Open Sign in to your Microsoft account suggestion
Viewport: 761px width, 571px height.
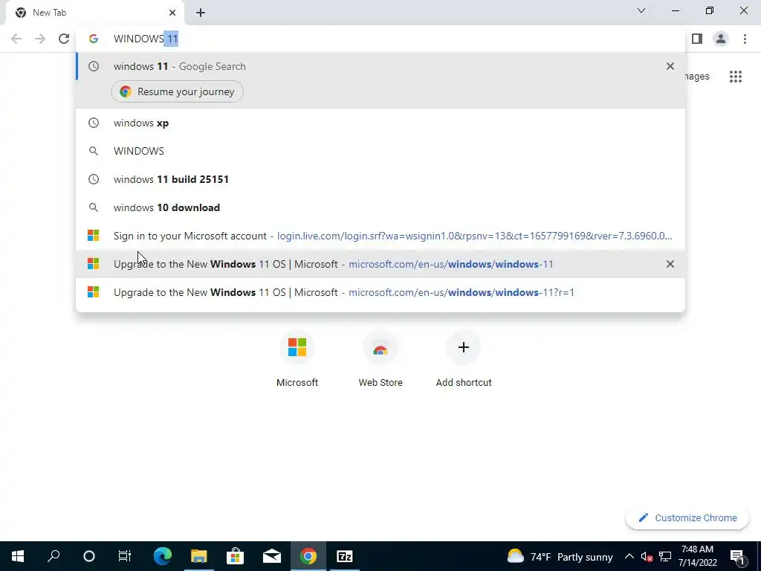pyautogui.click(x=380, y=236)
